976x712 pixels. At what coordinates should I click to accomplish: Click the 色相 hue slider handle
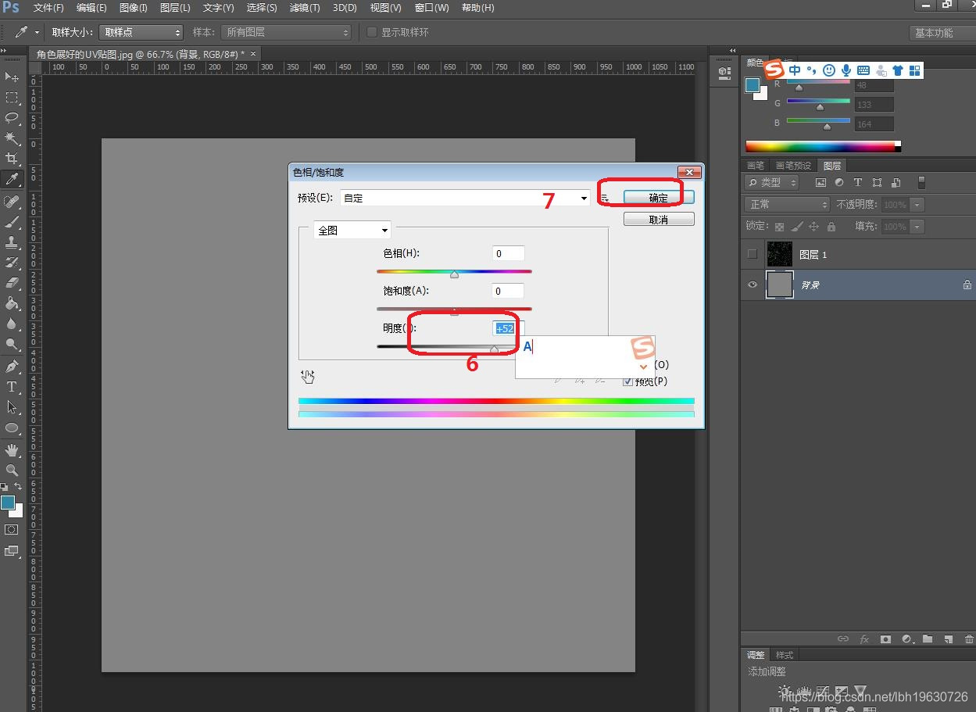point(454,274)
